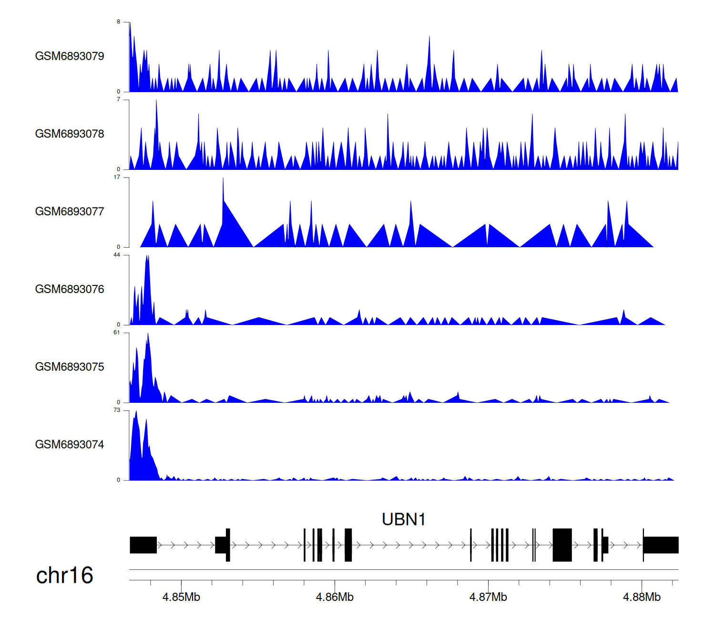This screenshot has height=630, width=715.
Task: Click the 4.87Mb axis label
Action: tap(488, 598)
